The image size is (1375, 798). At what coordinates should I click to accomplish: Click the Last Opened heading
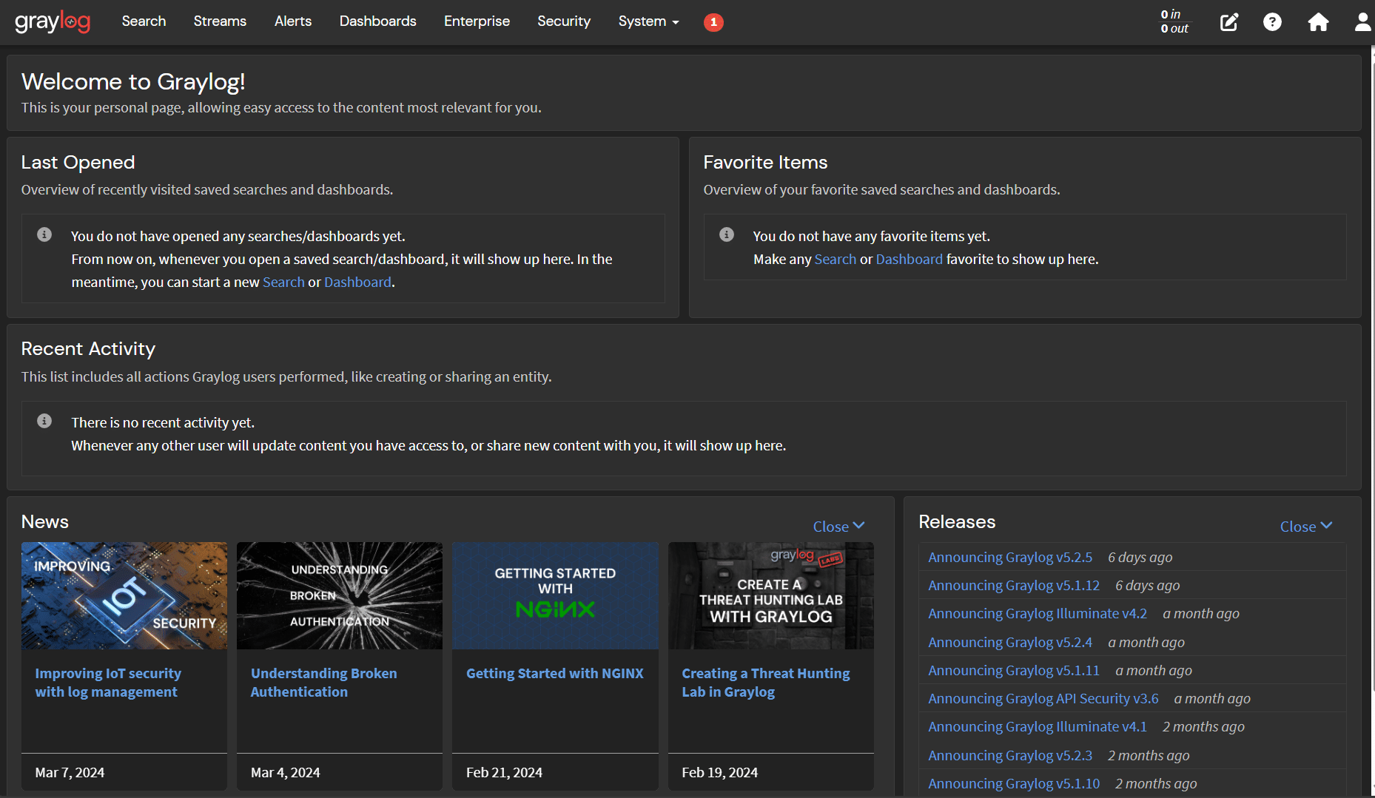78,162
